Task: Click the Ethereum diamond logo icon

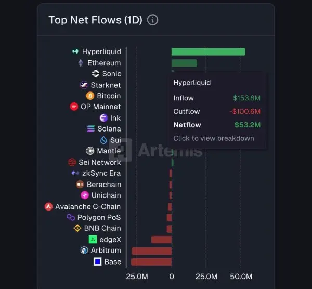Action: click(x=81, y=63)
